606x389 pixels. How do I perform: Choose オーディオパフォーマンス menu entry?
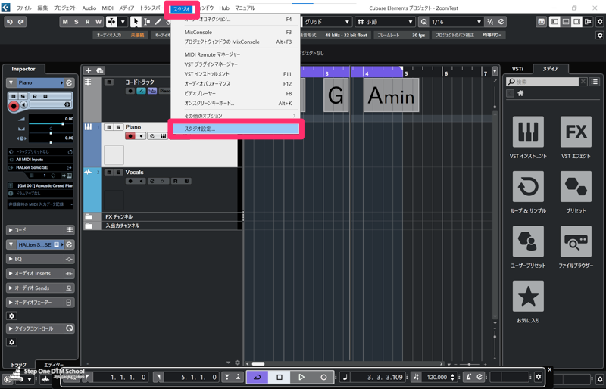pyautogui.click(x=236, y=83)
